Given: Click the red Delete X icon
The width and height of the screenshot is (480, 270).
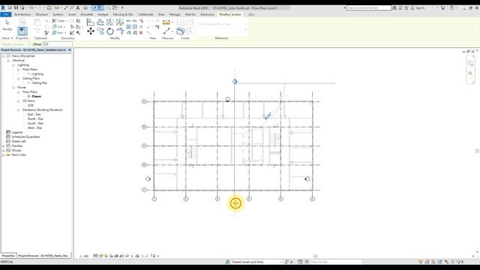Looking at the screenshot, I should (x=141, y=33).
